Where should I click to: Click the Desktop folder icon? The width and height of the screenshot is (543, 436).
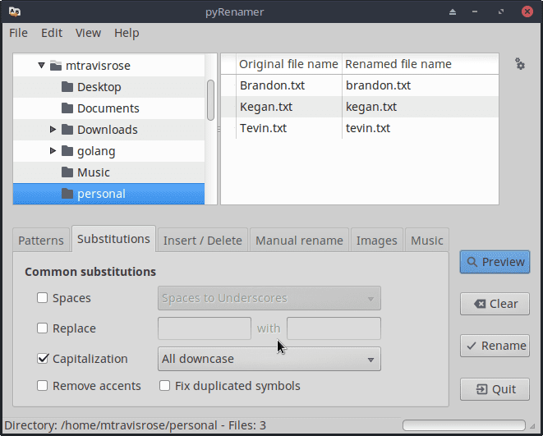pos(67,87)
